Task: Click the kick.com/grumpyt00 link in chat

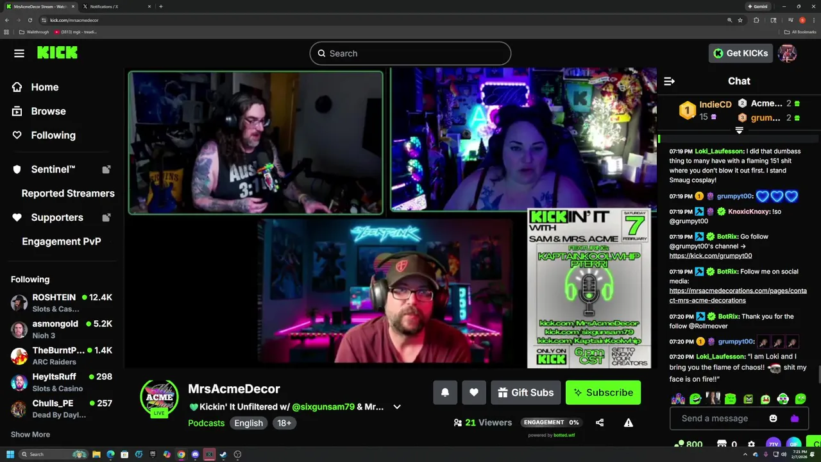Action: pos(711,255)
